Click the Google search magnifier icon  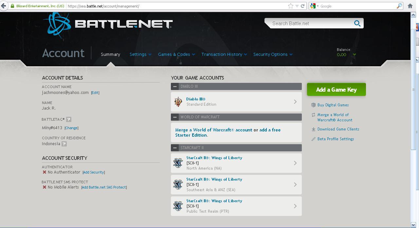point(399,6)
